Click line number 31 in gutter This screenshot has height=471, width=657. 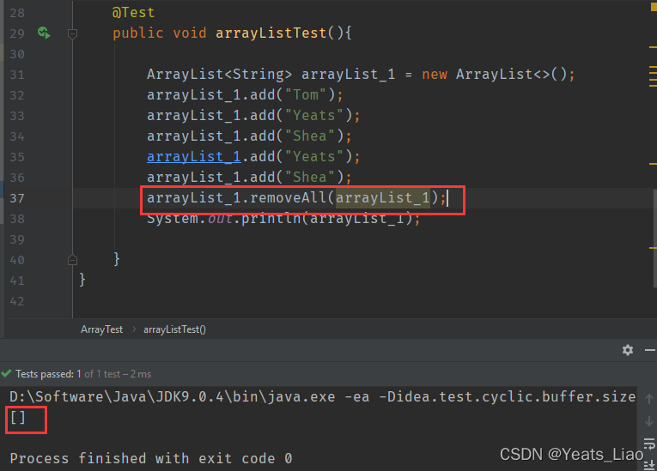pyautogui.click(x=17, y=75)
